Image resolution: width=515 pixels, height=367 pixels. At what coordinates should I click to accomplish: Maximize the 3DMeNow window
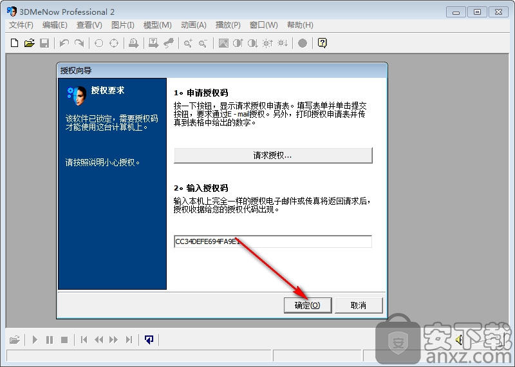point(477,12)
